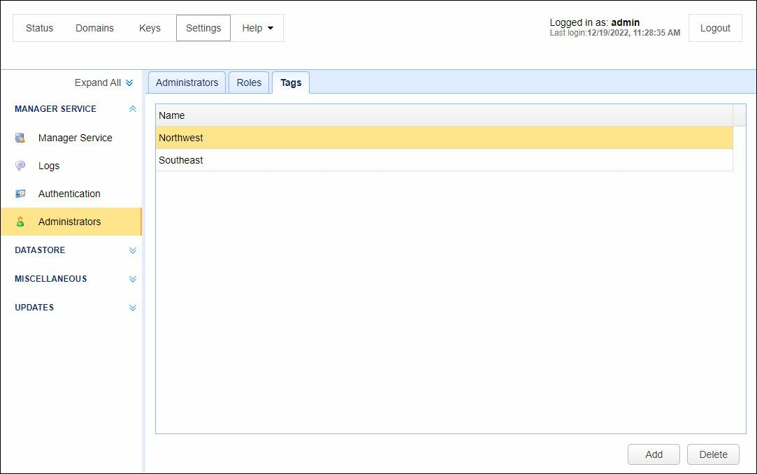The image size is (757, 474).
Task: Expand all sidebar sections
Action: click(x=103, y=82)
